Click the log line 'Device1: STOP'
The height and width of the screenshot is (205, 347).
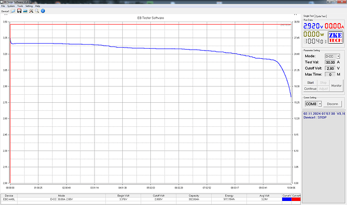point(315,118)
